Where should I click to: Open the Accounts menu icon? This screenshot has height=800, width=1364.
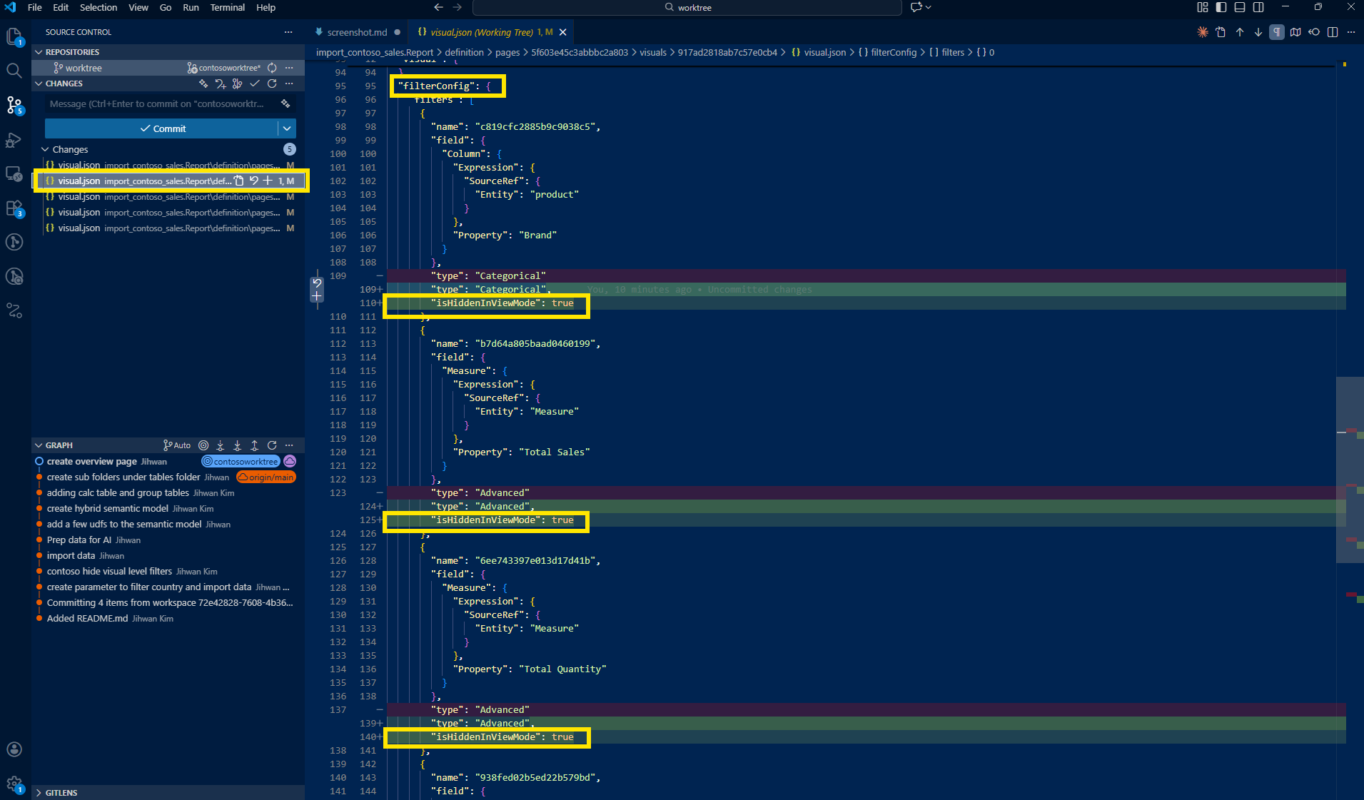[x=14, y=749]
